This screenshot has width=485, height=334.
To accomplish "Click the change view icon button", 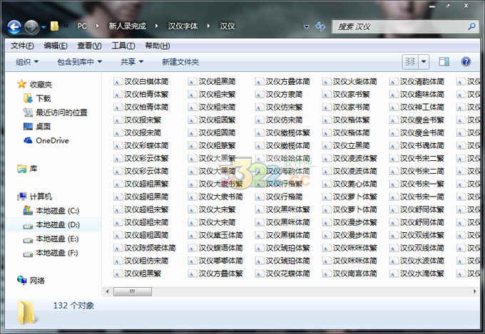I will [410, 62].
